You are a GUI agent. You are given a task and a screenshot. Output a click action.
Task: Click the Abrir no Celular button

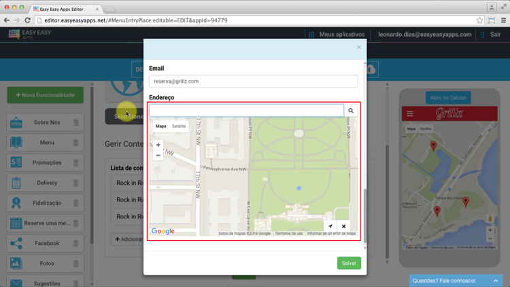click(x=448, y=98)
